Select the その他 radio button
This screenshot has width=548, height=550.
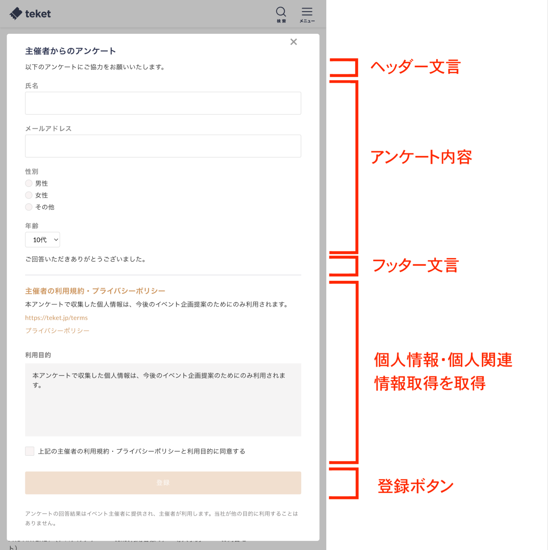[29, 207]
